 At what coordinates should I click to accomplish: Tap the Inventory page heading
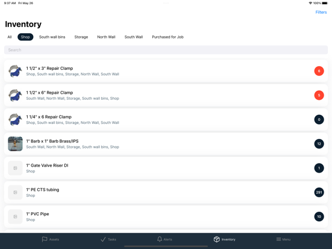(23, 24)
